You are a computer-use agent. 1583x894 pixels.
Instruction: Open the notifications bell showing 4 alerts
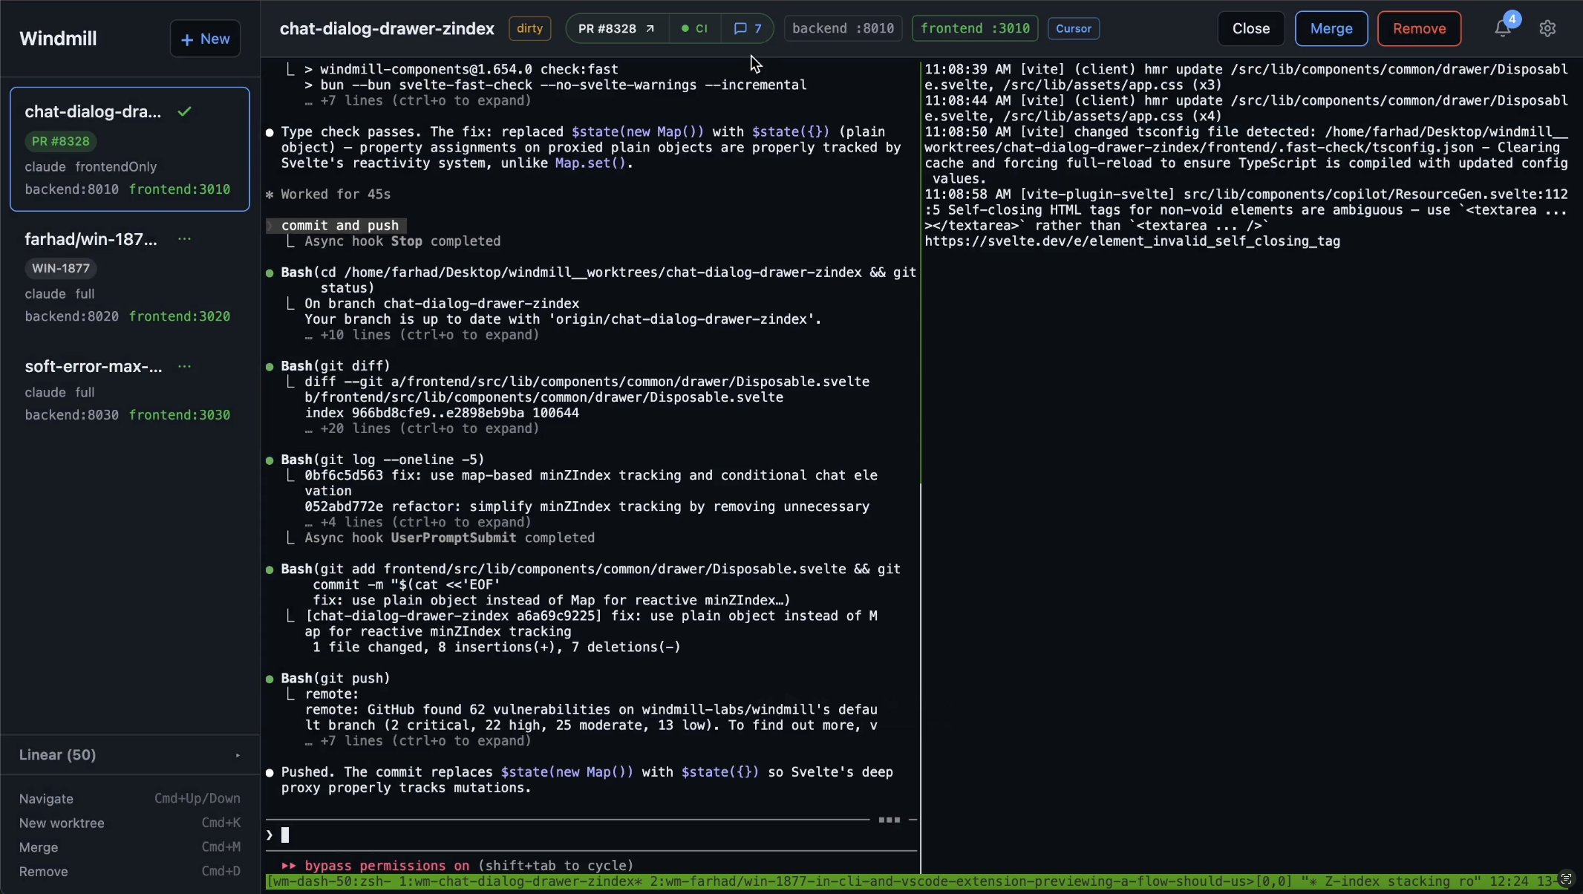1501,28
